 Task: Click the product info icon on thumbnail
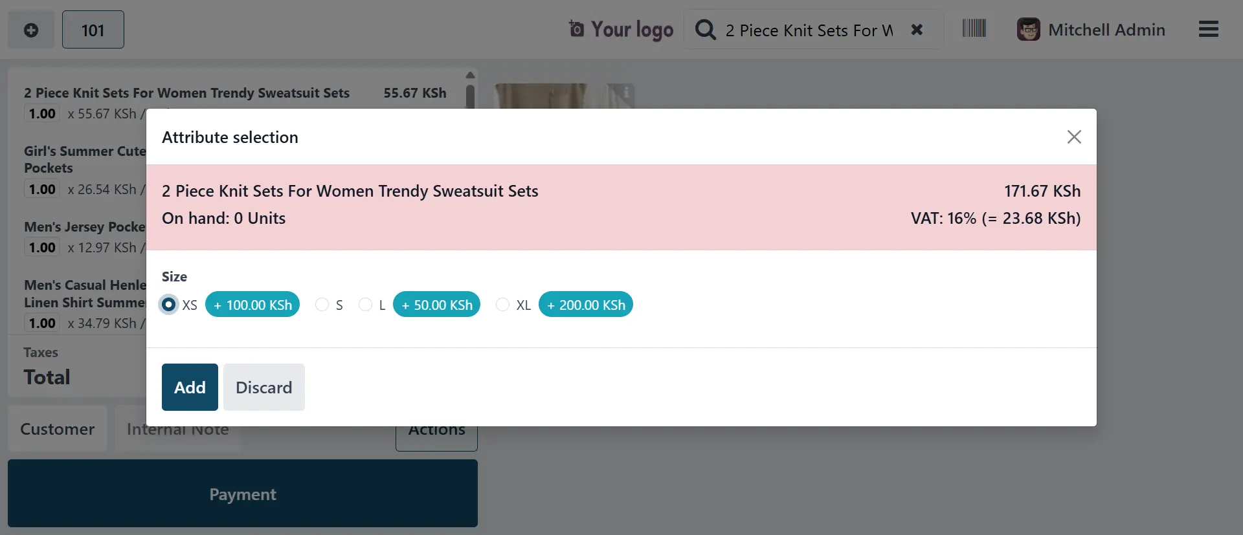pyautogui.click(x=626, y=93)
